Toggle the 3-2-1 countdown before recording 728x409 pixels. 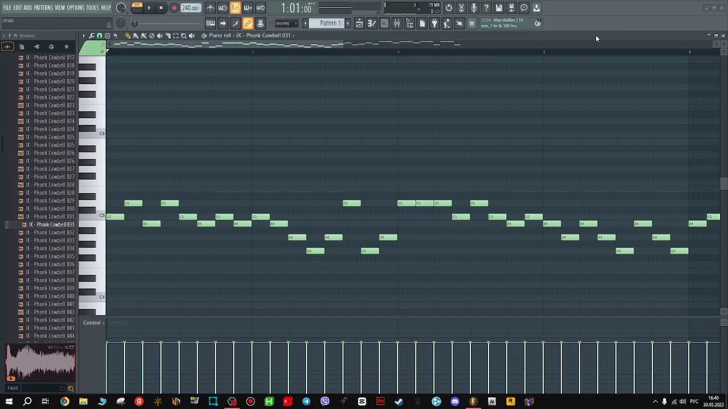[x=235, y=8]
